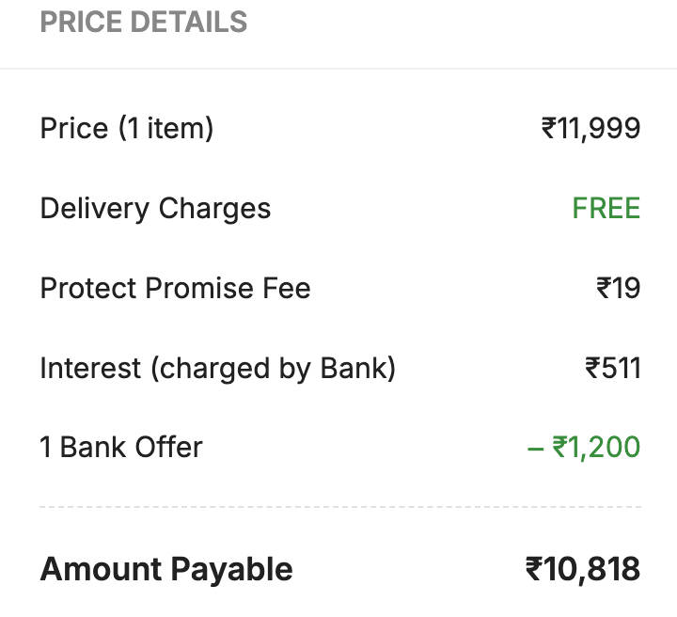Select the Delivery Charges label

[155, 208]
